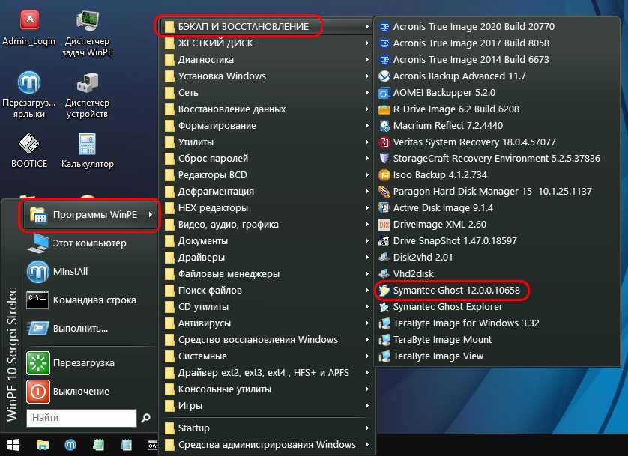Expand Программы WinPE arrow
Screen dimensions: 628x456
151,215
